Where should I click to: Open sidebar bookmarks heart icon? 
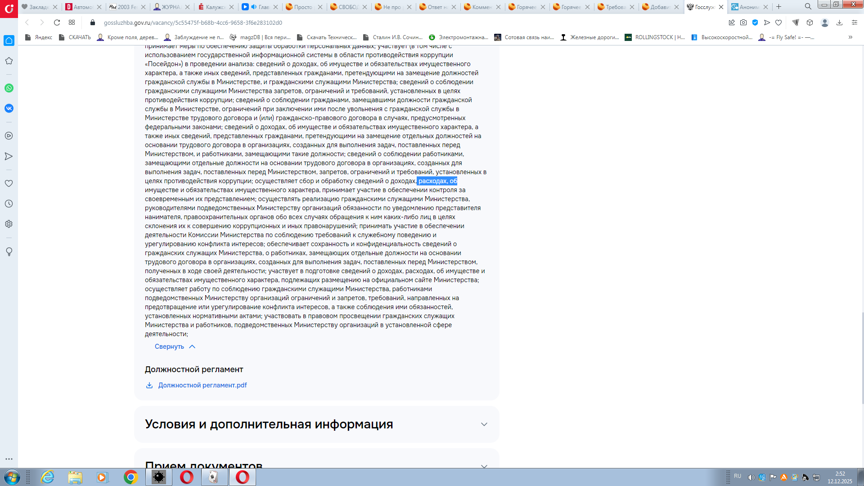9,184
